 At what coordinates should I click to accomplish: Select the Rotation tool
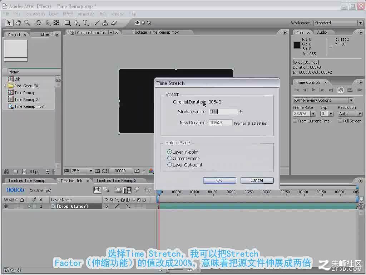(x=38, y=23)
